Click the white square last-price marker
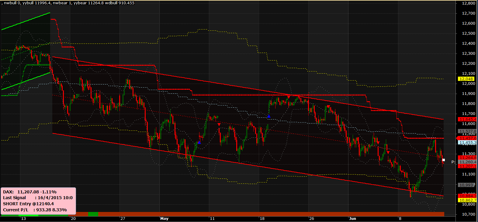Screen dimensions: 478x222 coord(444,160)
